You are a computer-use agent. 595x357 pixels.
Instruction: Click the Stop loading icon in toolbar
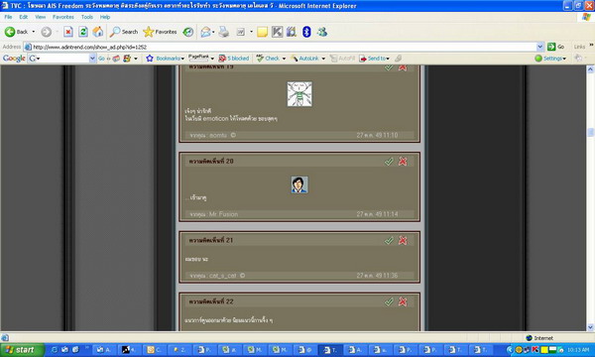pos(68,32)
